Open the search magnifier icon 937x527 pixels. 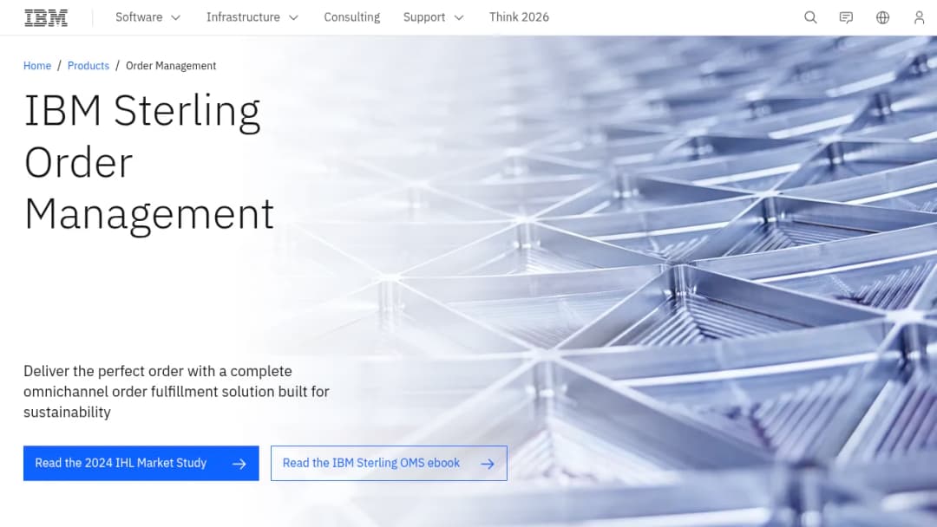pyautogui.click(x=810, y=17)
